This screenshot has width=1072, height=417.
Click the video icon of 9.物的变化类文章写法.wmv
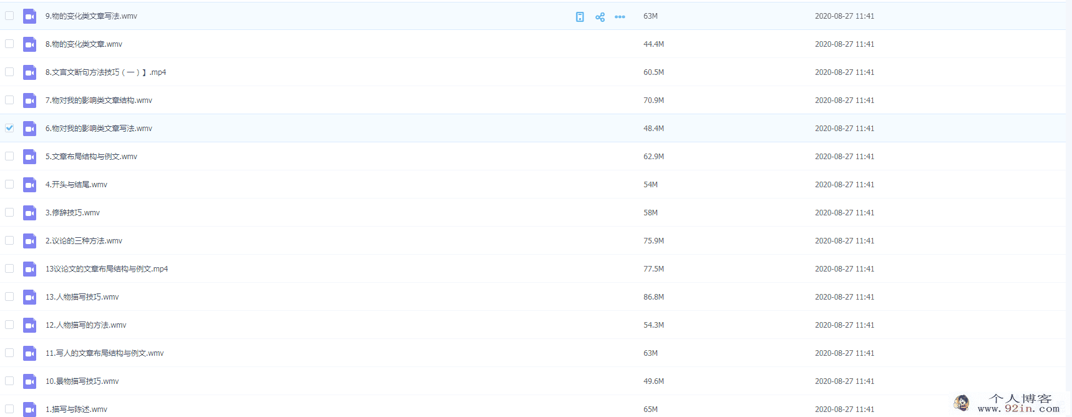click(x=29, y=16)
